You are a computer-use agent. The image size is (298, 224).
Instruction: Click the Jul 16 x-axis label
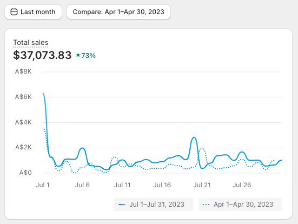point(162,185)
